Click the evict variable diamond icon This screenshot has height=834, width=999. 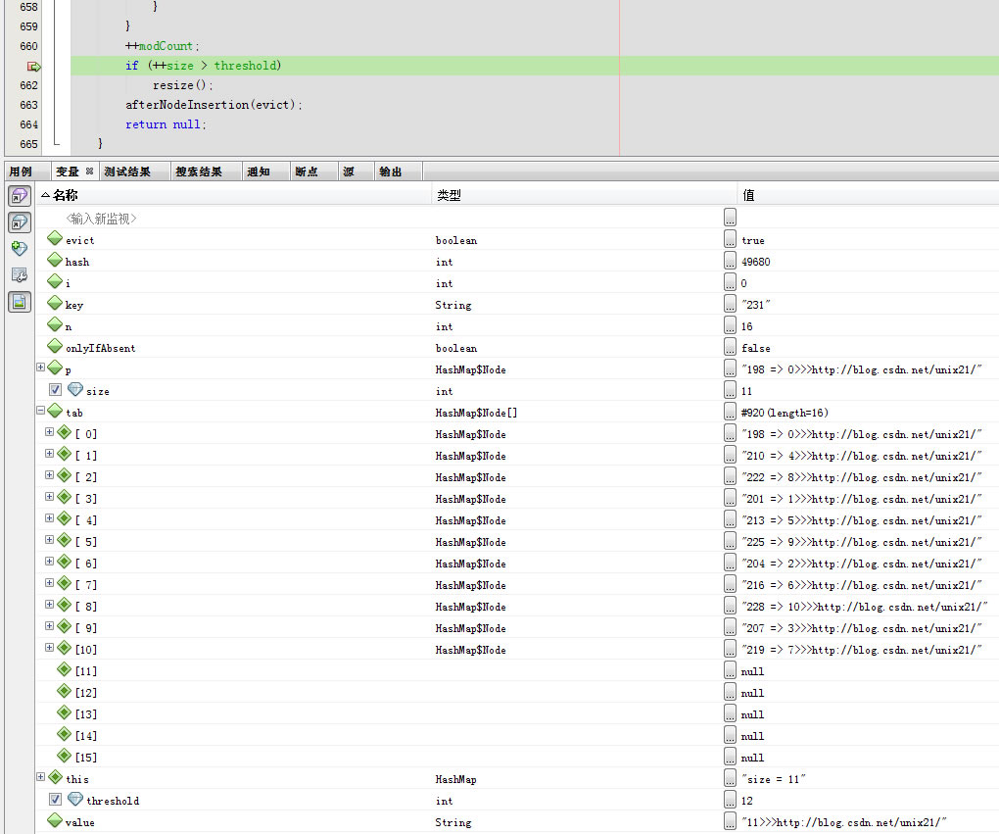pyautogui.click(x=55, y=238)
